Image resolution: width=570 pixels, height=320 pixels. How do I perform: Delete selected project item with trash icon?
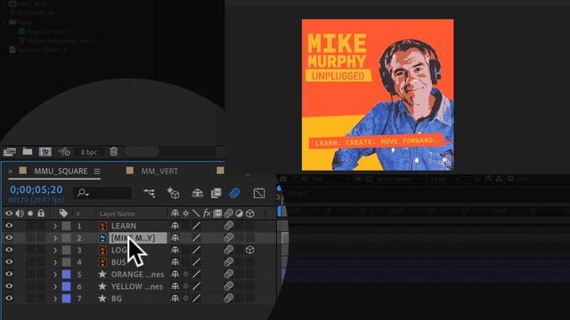(114, 151)
